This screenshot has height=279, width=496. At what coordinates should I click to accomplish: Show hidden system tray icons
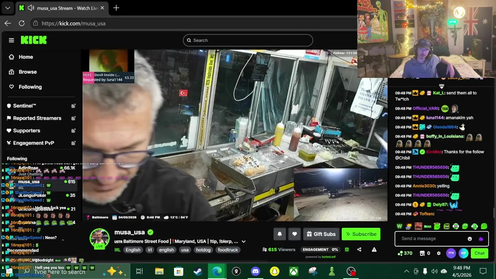[x=406, y=271]
